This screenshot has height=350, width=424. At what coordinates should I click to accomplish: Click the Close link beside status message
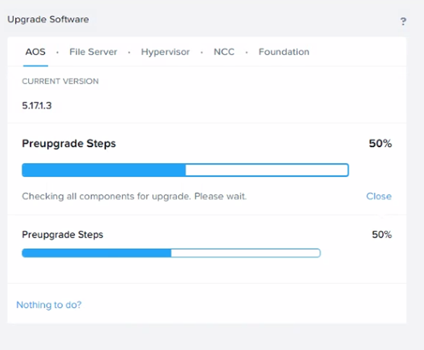378,196
